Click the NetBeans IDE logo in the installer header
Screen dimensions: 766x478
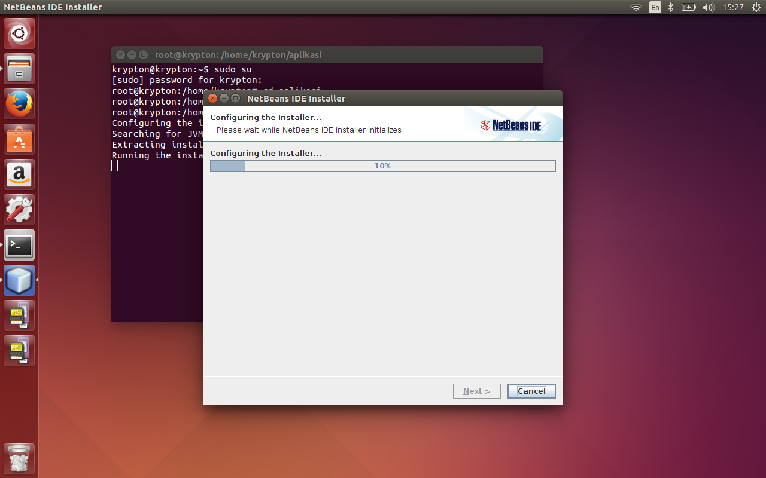[x=512, y=125]
